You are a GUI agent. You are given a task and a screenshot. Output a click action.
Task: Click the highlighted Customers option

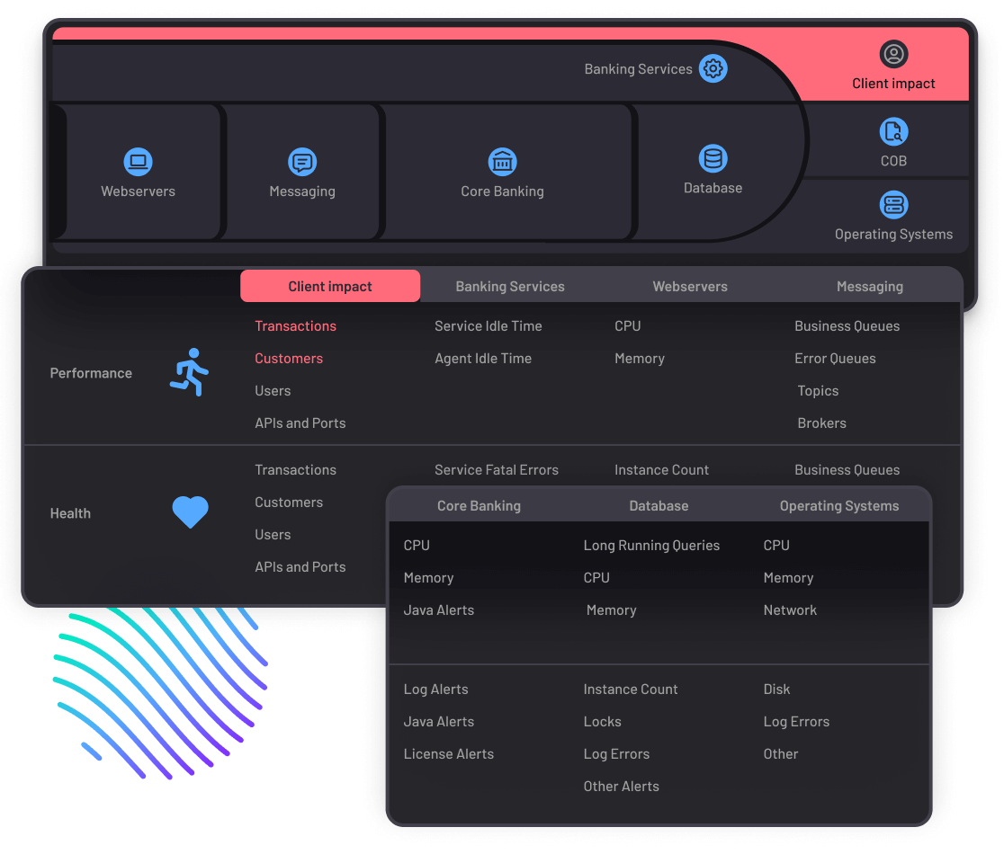click(289, 358)
